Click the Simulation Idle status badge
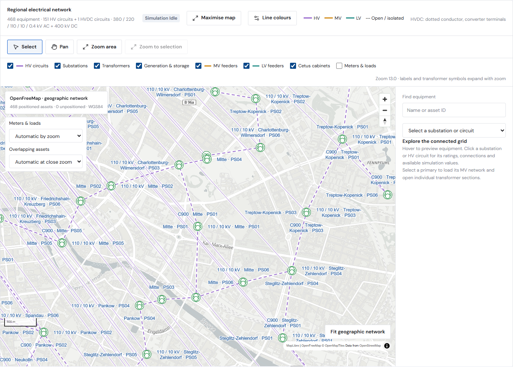Screen dimensions: 513x367 point(161,18)
